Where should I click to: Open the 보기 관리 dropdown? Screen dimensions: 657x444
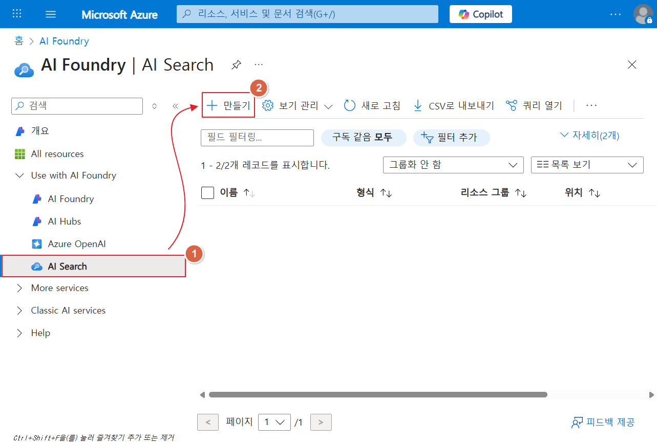298,106
